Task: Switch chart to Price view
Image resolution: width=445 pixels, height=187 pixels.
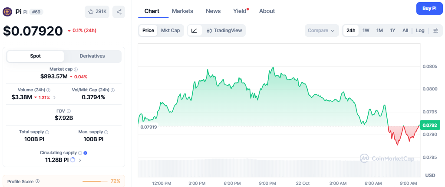Action: tap(148, 31)
